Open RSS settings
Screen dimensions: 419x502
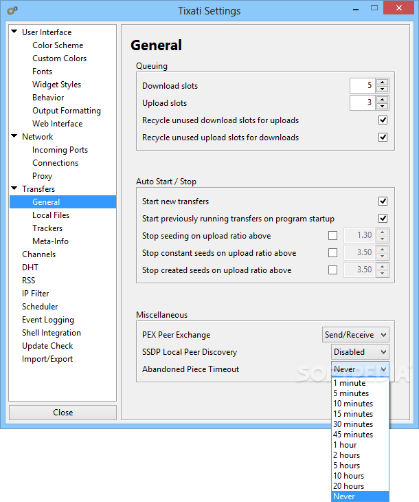[x=28, y=281]
